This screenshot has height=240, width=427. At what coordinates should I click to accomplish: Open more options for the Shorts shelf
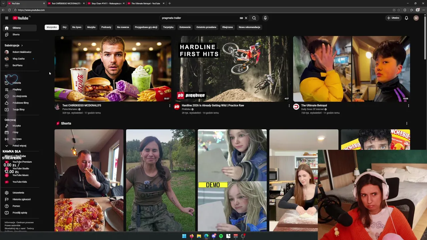(406, 123)
